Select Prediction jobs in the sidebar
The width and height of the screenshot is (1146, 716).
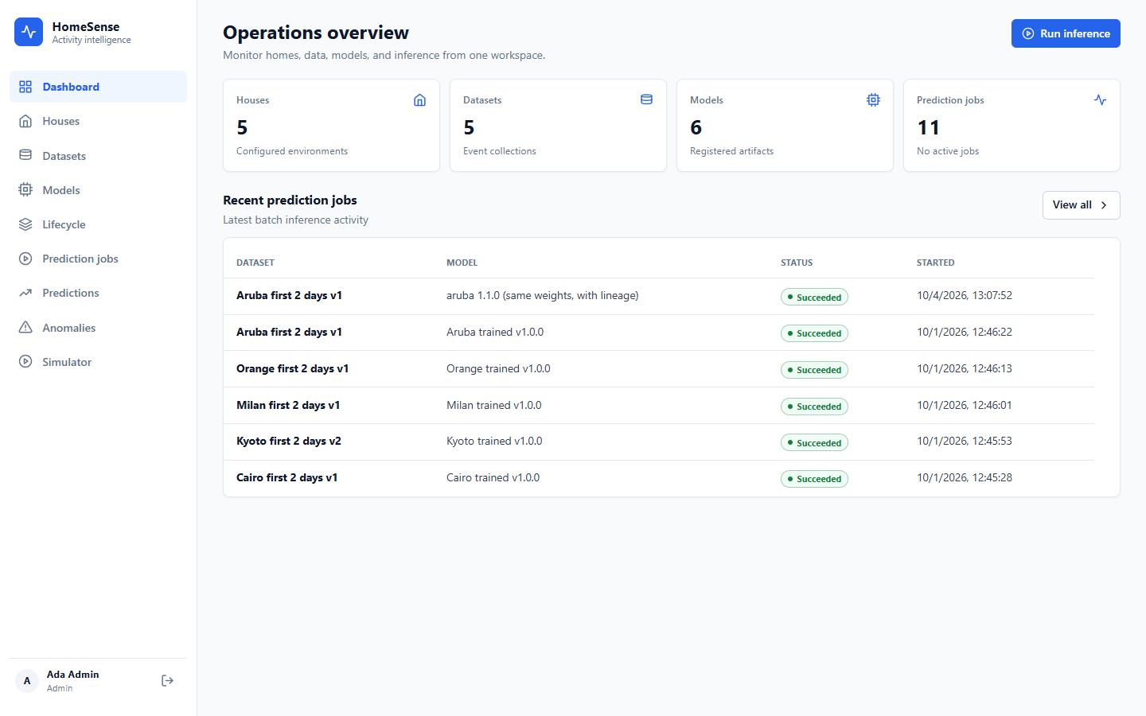click(98, 259)
